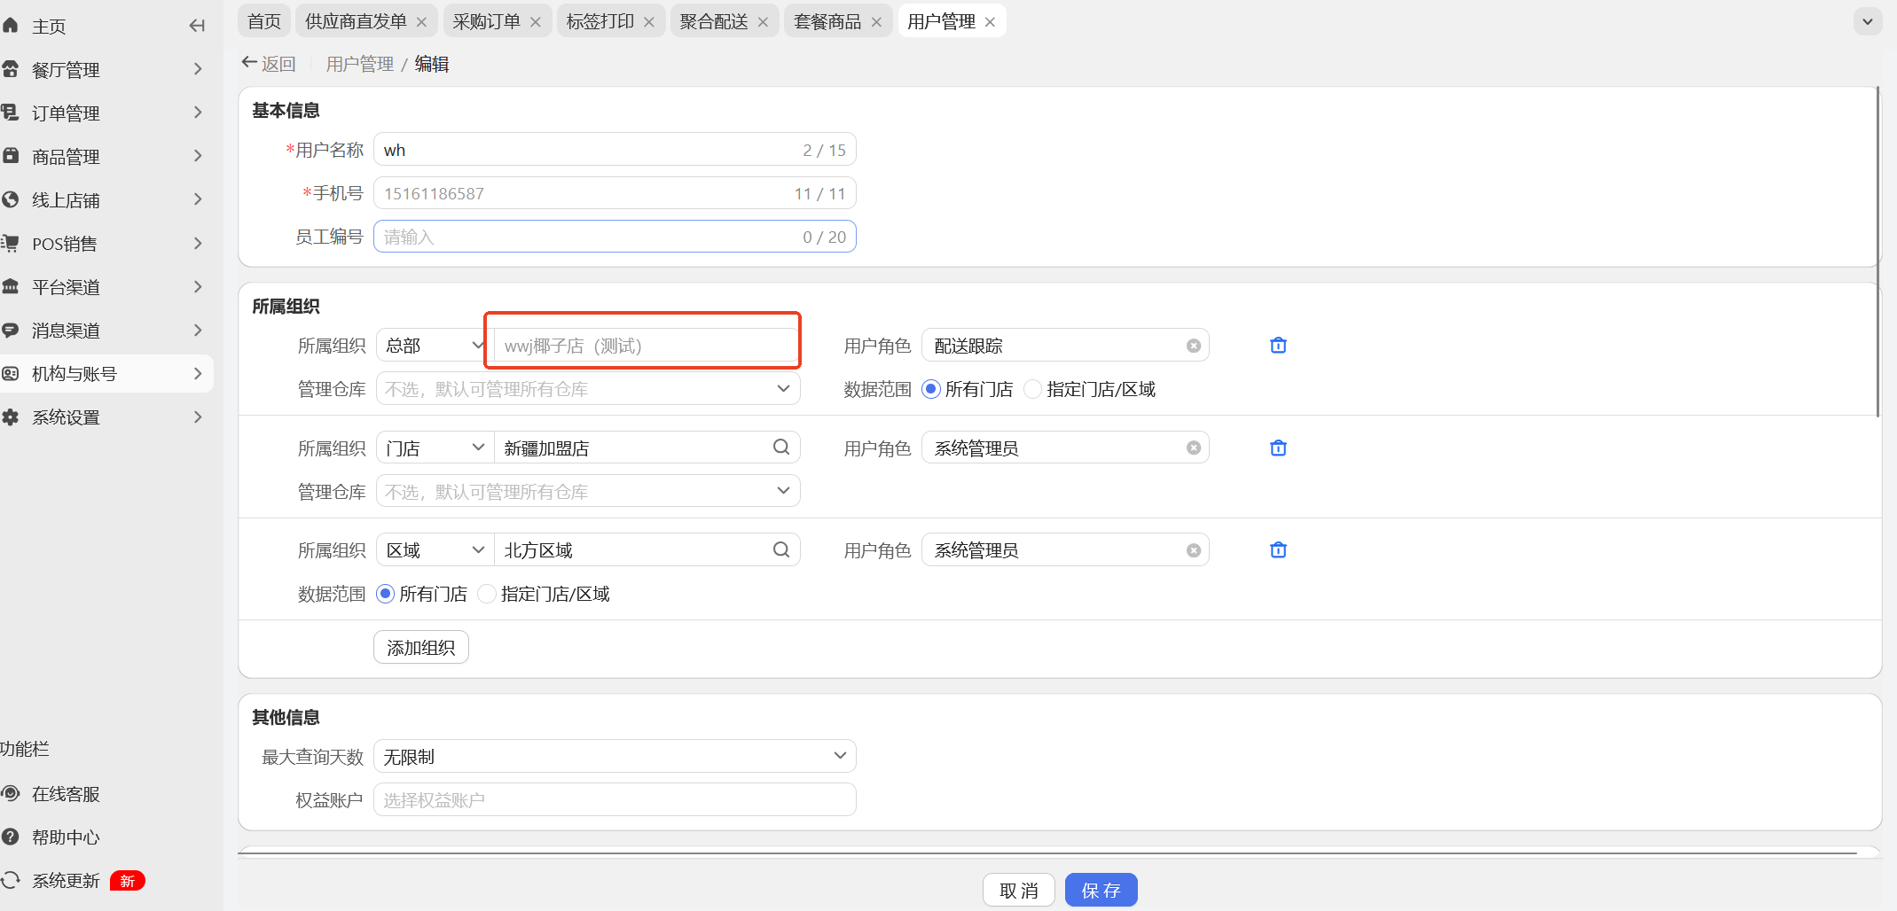Viewport: 1897px width, 911px height.
Task: Delete the 北方区域 organization row
Action: pos(1278,550)
